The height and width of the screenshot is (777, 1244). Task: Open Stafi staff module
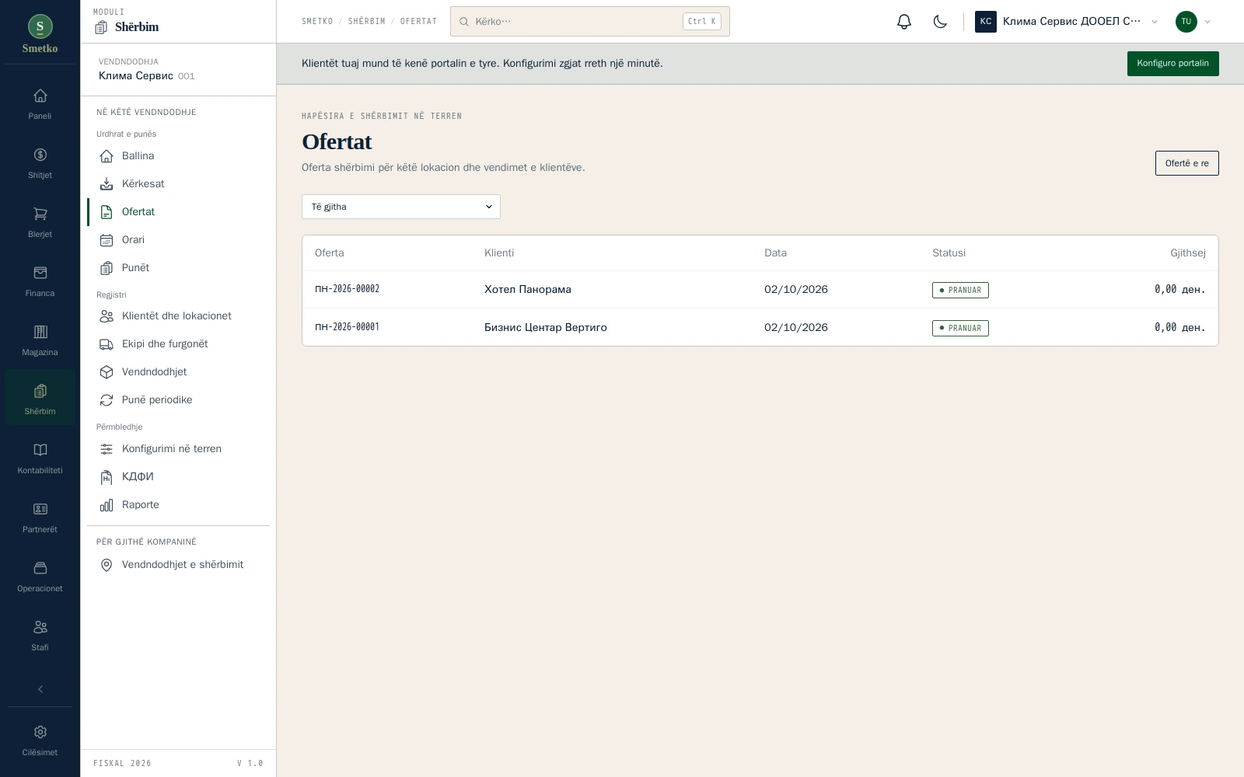(x=40, y=636)
